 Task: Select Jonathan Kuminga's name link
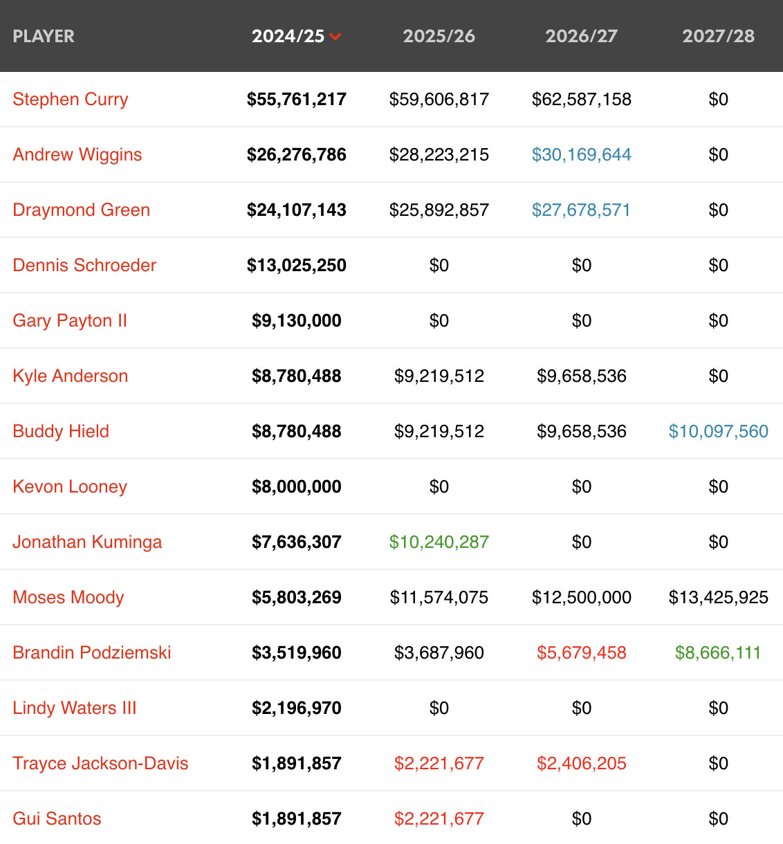(87, 542)
